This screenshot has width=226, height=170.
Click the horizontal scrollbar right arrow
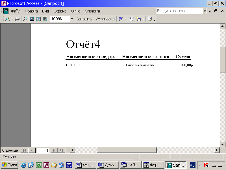tap(217, 150)
